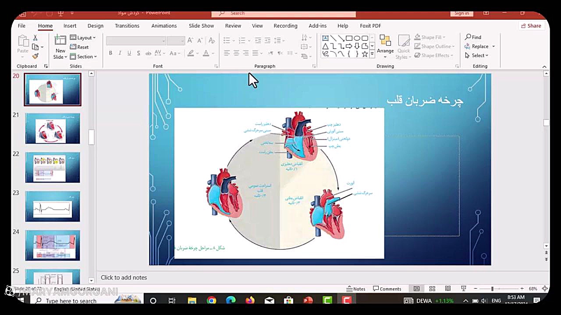Open the Transitions tab
The width and height of the screenshot is (561, 315).
coord(127,26)
